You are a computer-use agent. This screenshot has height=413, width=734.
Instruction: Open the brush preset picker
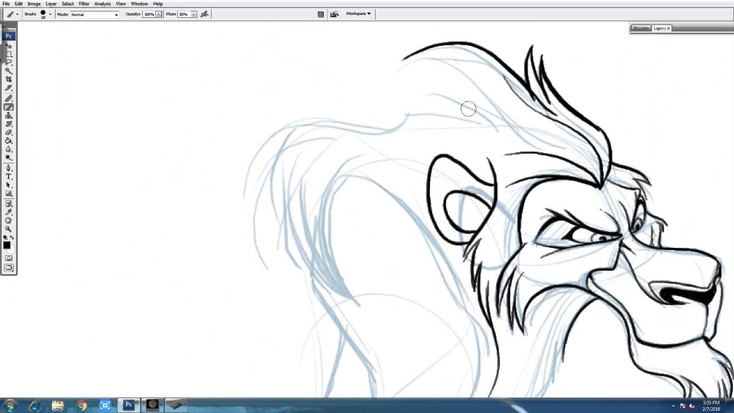pyautogui.click(x=50, y=14)
